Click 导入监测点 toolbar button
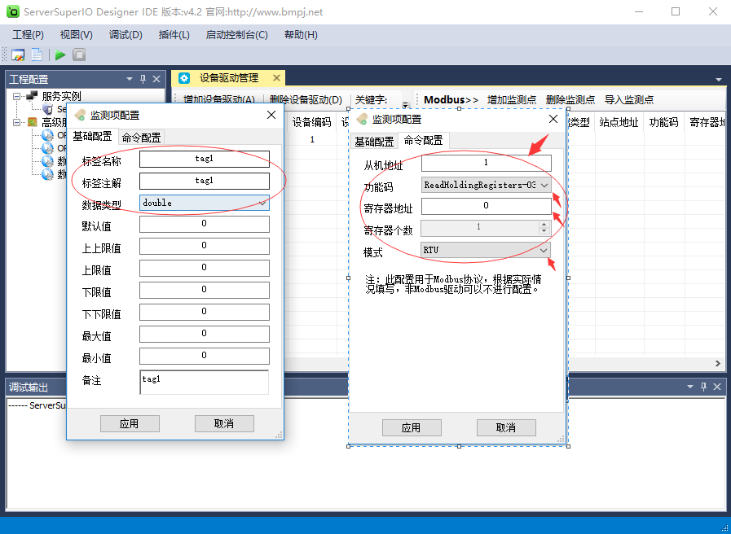Screen dimensions: 731x534 629,99
